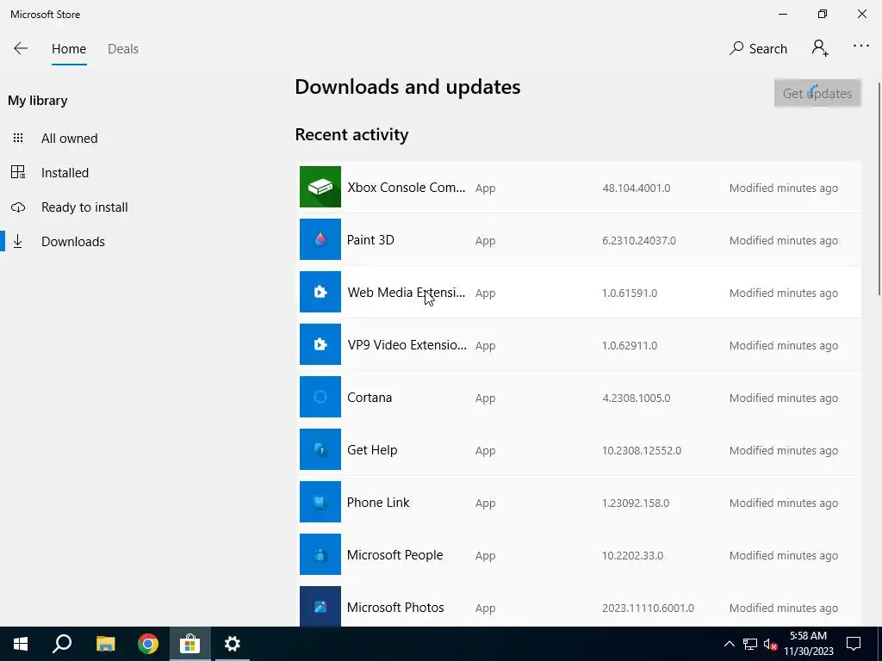The height and width of the screenshot is (661, 882).
Task: Open the Get Help app icon
Action: click(x=320, y=449)
